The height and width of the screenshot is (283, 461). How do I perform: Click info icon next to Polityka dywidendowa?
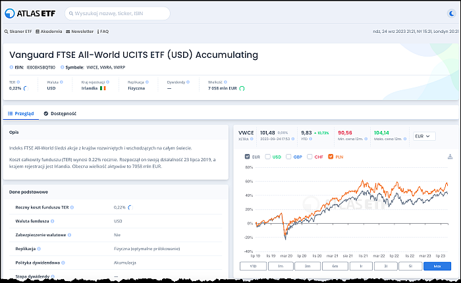pos(63,263)
